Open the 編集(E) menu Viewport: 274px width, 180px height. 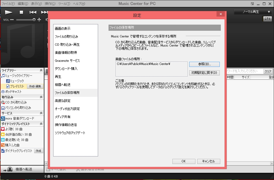coord(23,4)
